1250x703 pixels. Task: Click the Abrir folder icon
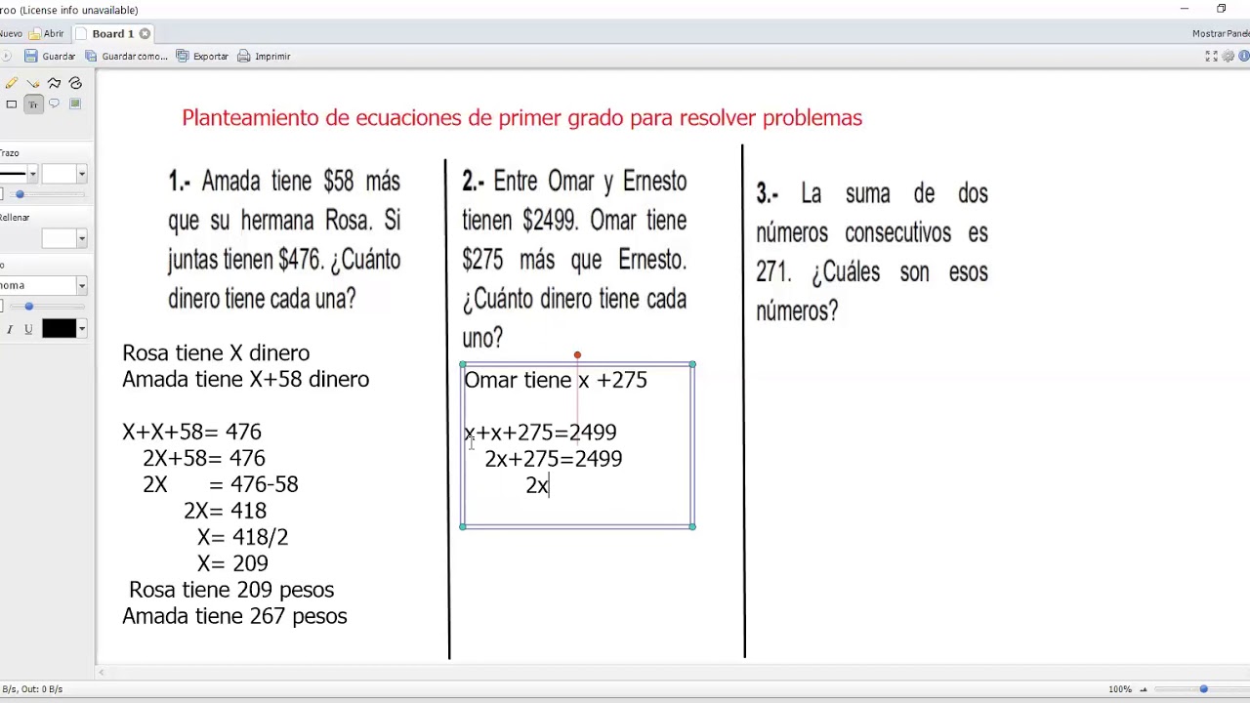click(x=35, y=33)
